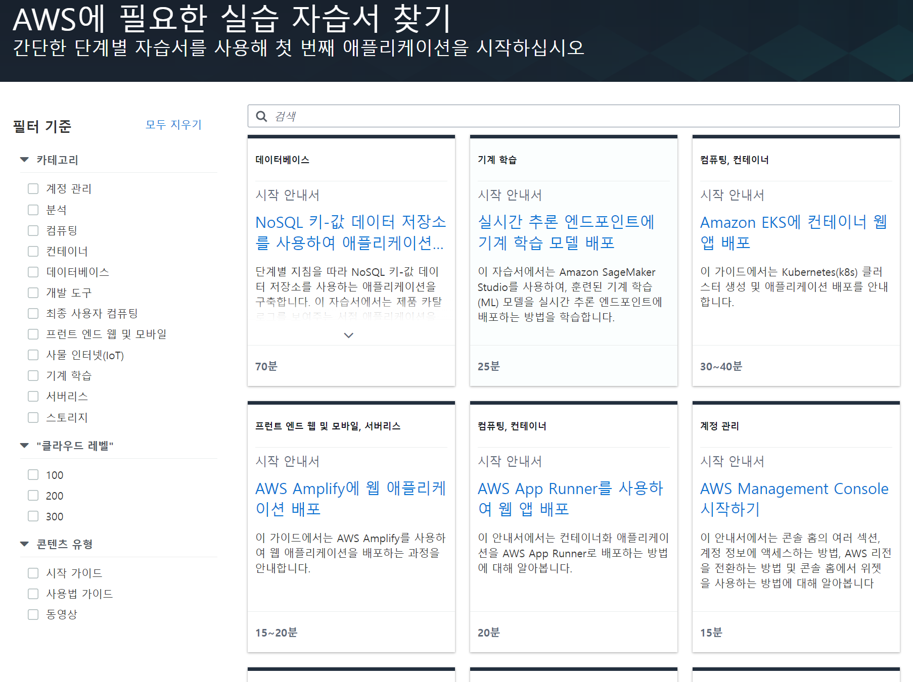
Task: Open the Amazon EKS 컨테이너 웹 앱 tutorial
Action: pos(794,232)
